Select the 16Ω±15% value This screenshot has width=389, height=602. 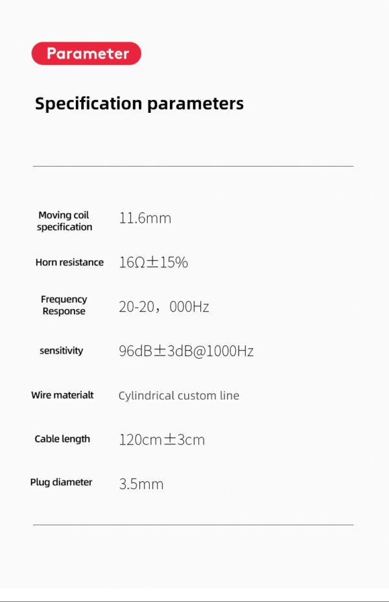coord(154,262)
